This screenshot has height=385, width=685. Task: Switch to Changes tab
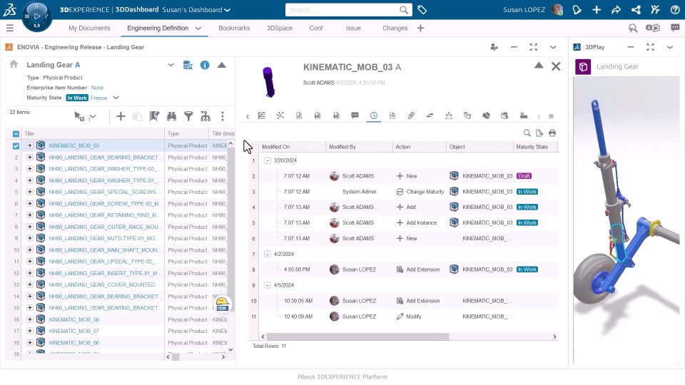(x=395, y=28)
